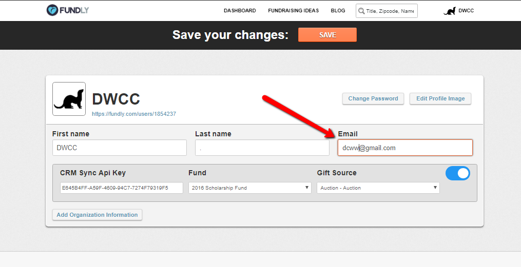The height and width of the screenshot is (267, 521).
Task: Click the CRM Sync Api Key field
Action: click(122, 188)
